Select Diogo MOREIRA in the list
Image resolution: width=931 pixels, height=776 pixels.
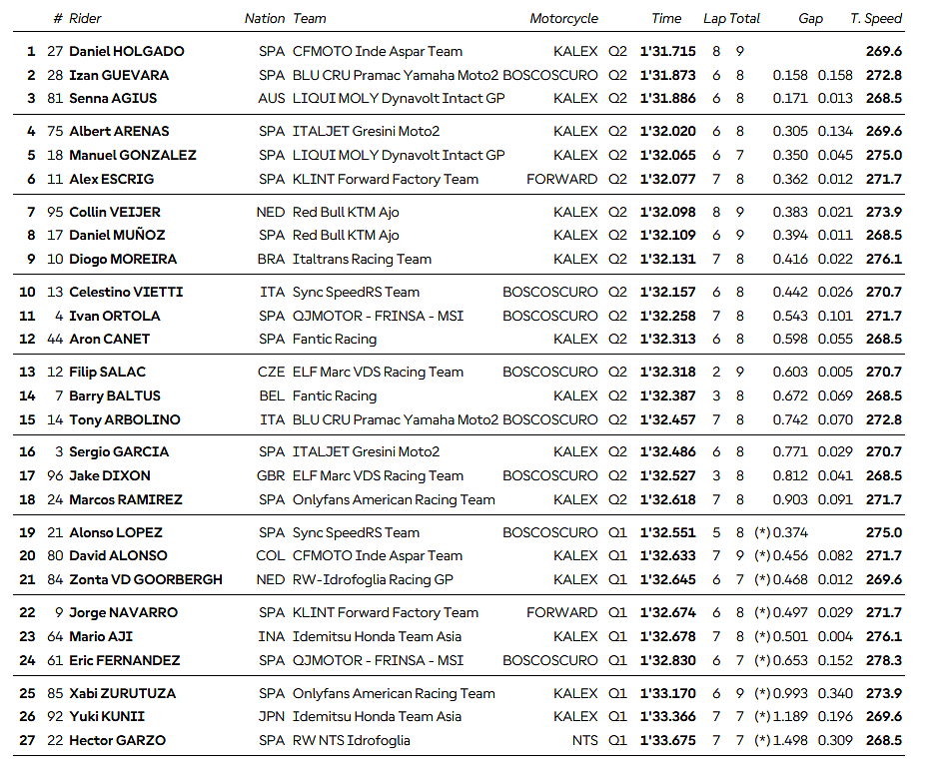pos(123,259)
